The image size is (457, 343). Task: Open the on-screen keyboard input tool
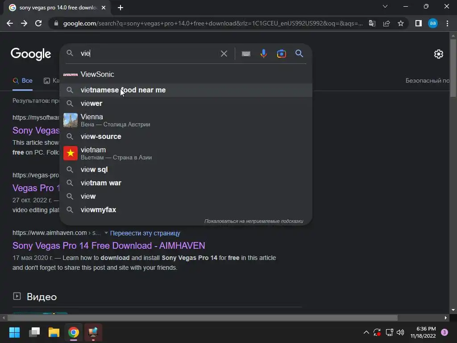pyautogui.click(x=246, y=54)
